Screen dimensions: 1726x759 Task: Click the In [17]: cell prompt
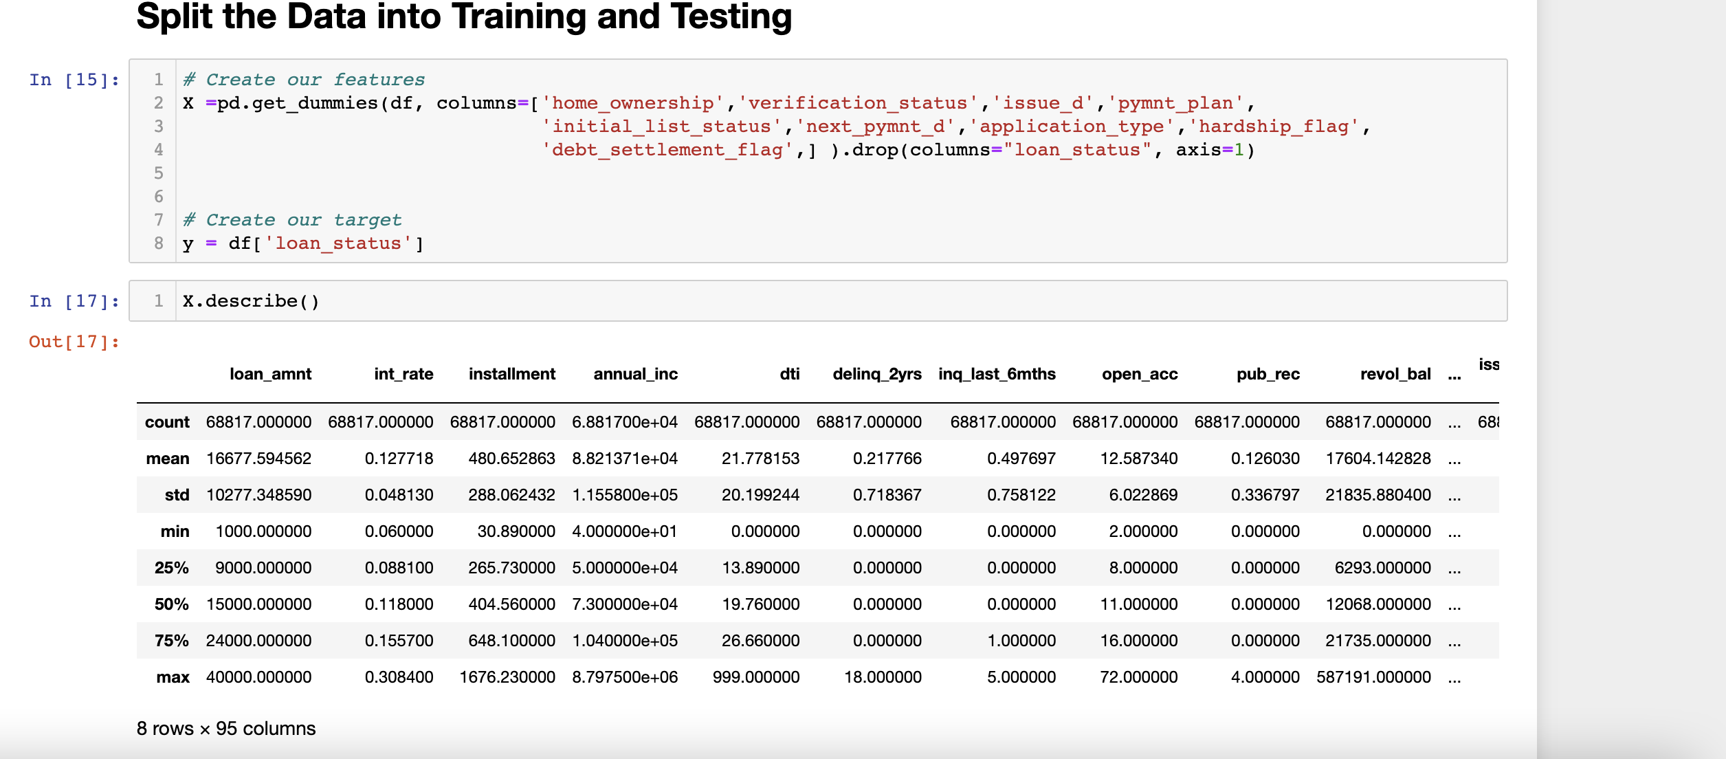coord(74,300)
